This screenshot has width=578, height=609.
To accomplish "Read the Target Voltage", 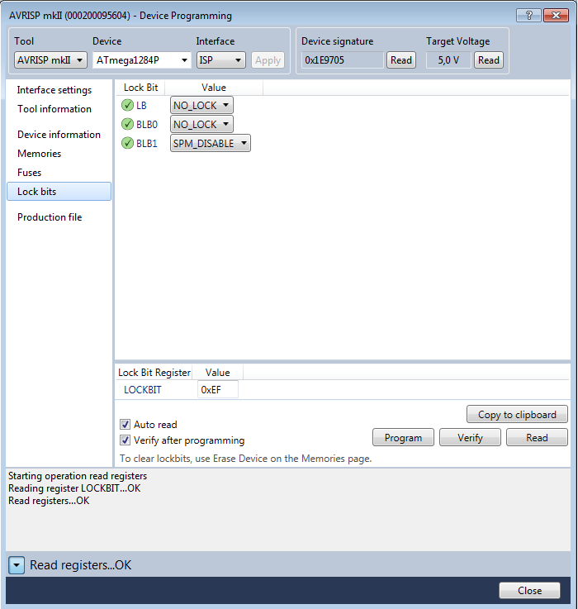I will click(x=489, y=60).
